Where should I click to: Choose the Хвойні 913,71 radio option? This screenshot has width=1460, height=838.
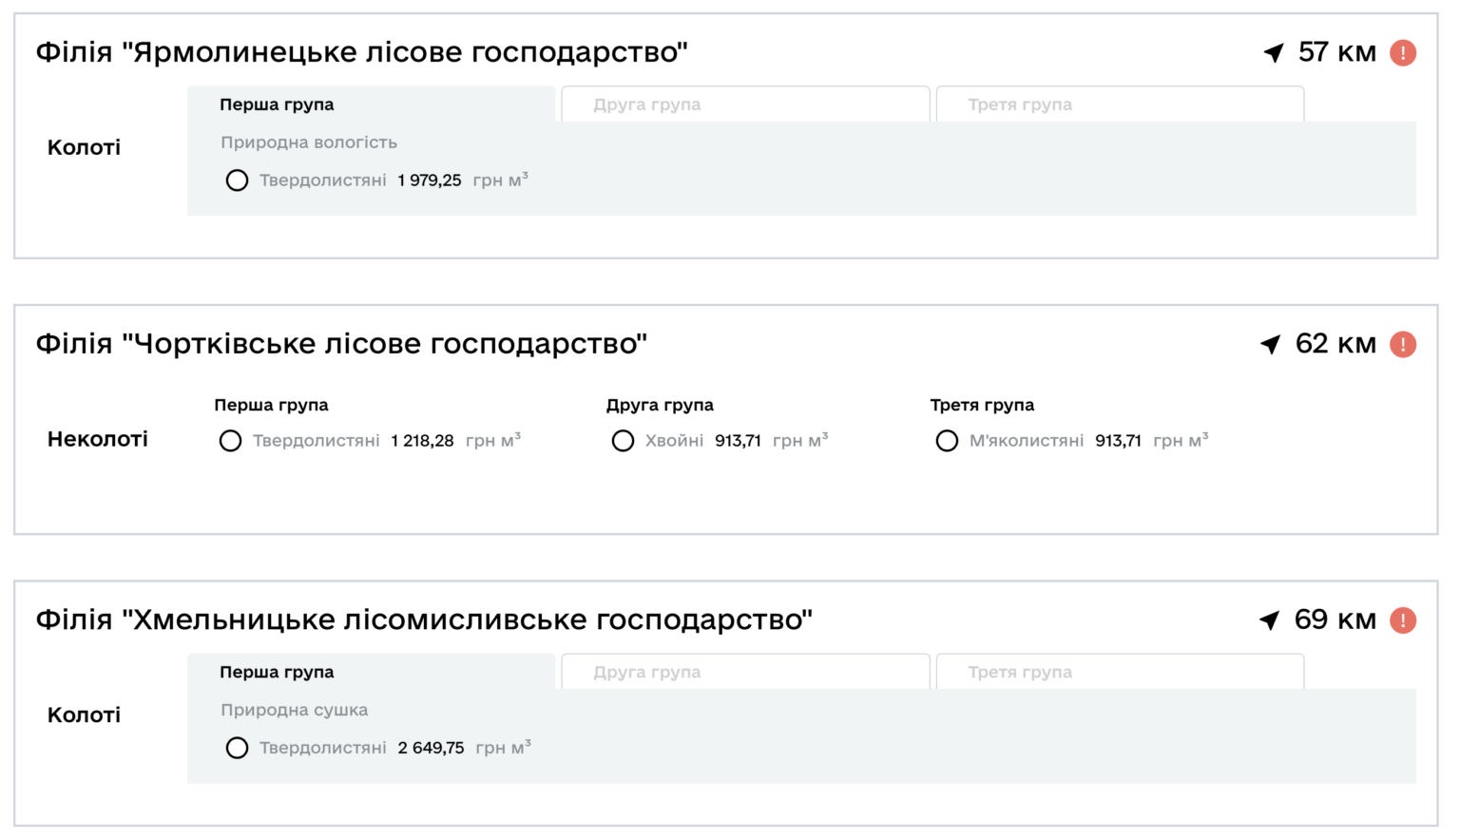[x=623, y=441]
